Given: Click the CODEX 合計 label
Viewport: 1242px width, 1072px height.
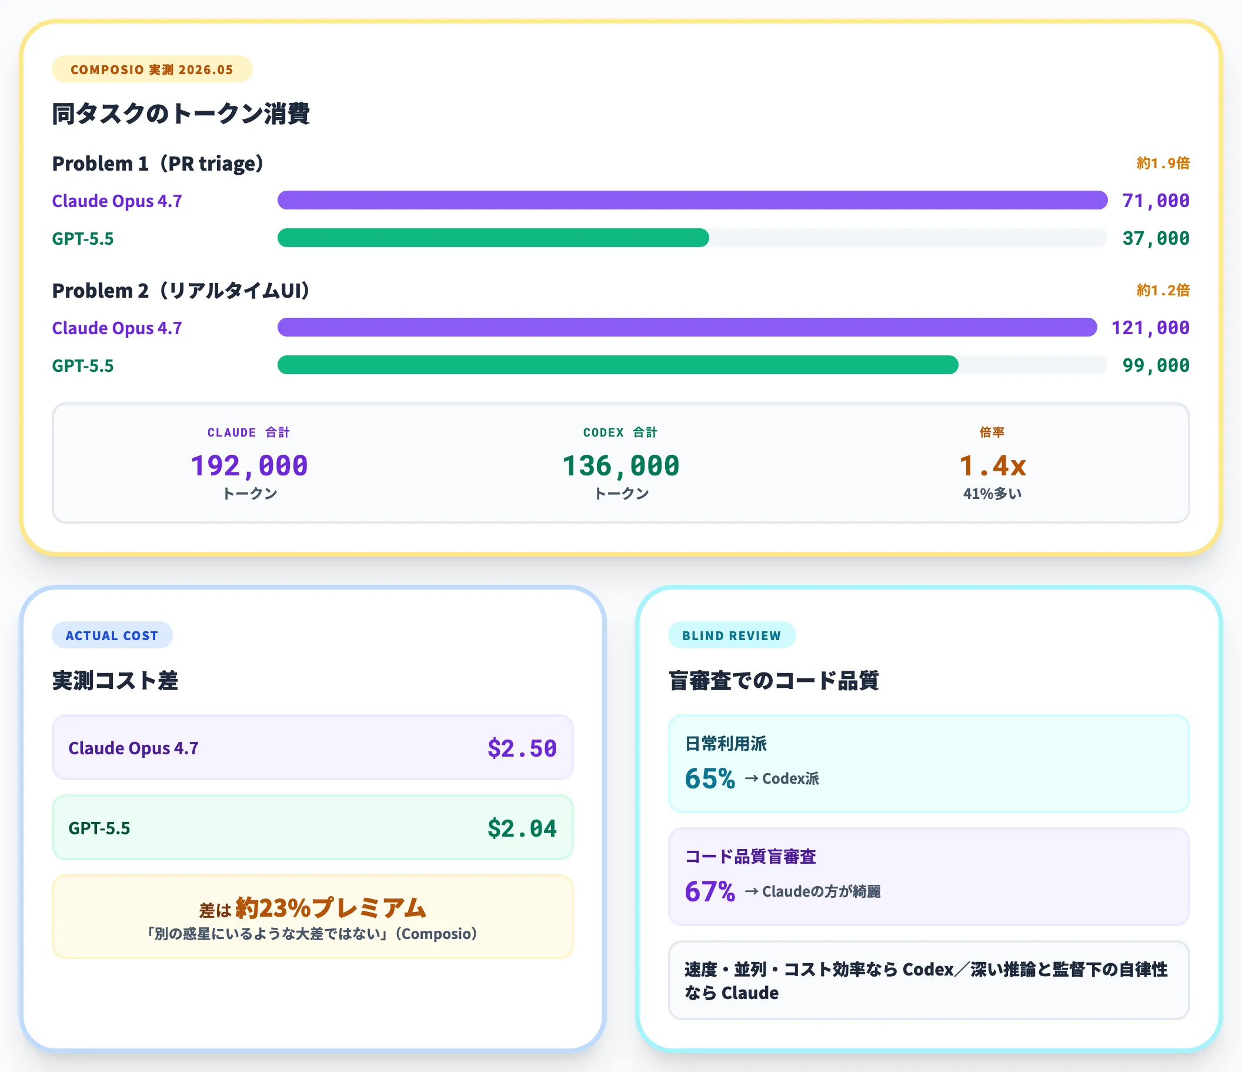Looking at the screenshot, I should point(620,432).
